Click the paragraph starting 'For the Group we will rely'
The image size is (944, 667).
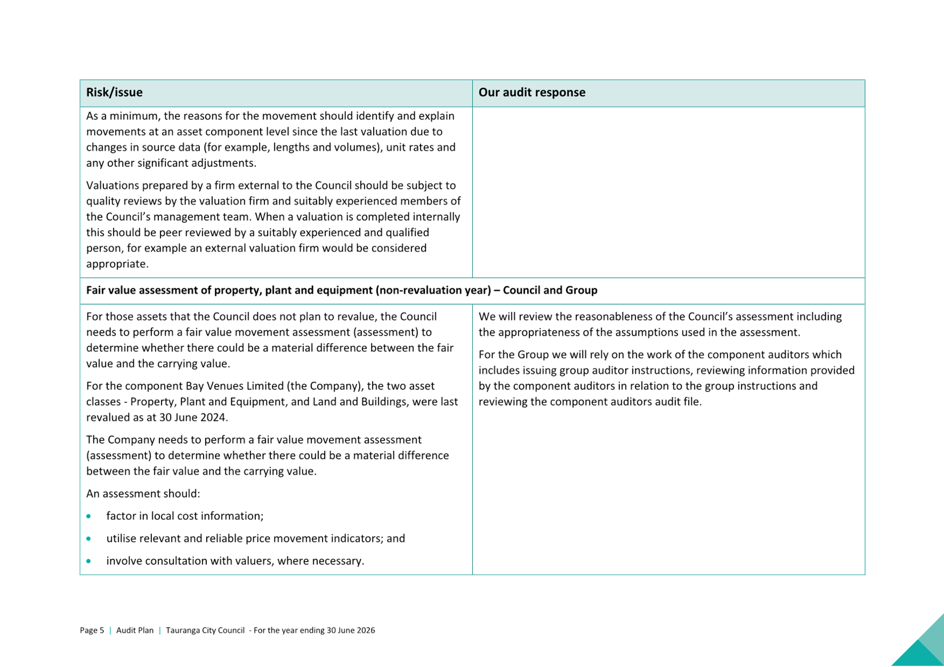coord(666,378)
